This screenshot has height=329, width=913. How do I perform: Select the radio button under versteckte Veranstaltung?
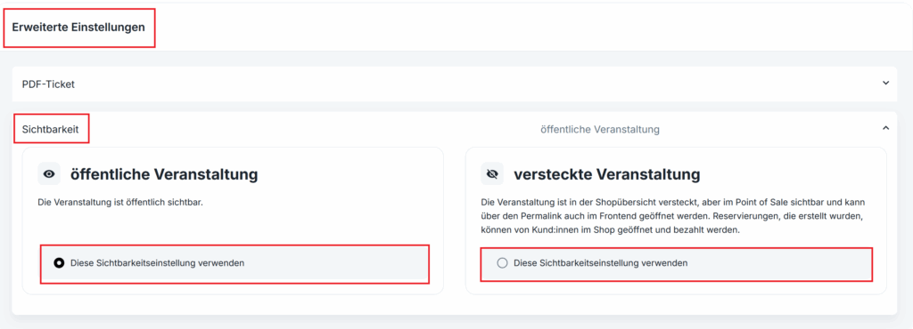pos(502,263)
